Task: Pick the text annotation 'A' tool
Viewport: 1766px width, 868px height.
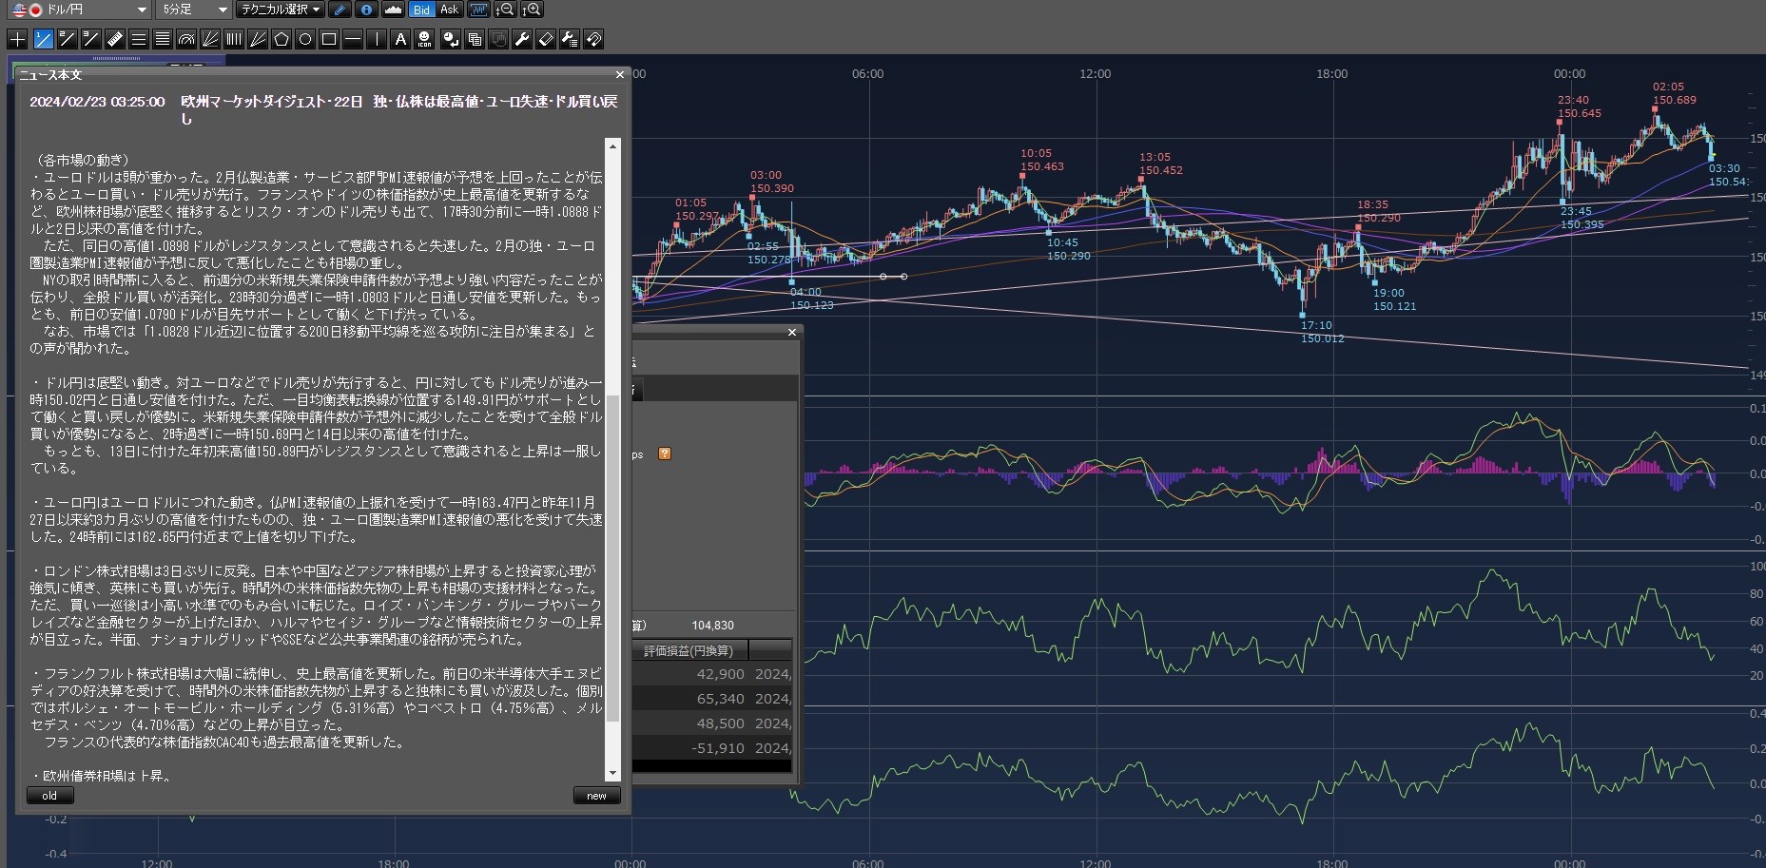Action: tap(400, 39)
